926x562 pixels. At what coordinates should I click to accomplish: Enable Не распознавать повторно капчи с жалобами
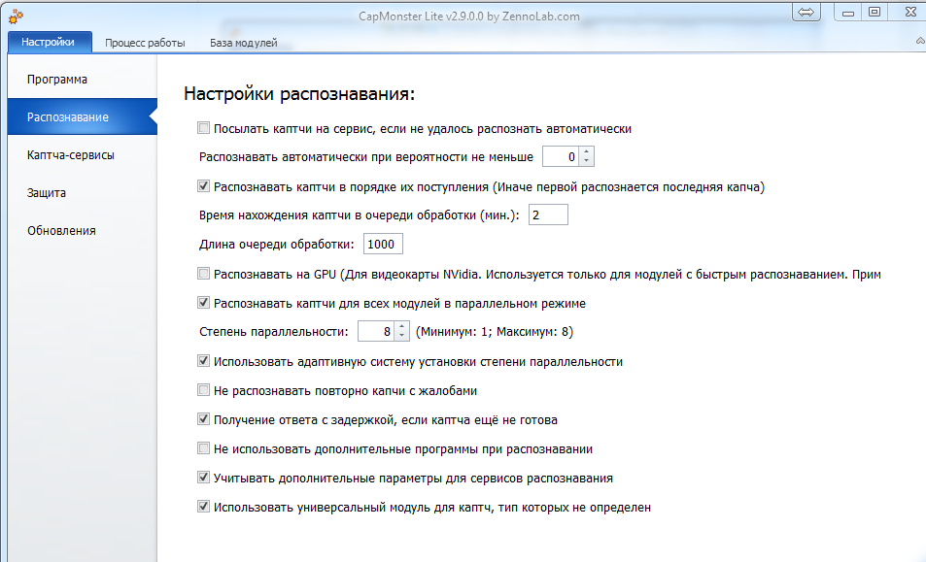(203, 390)
